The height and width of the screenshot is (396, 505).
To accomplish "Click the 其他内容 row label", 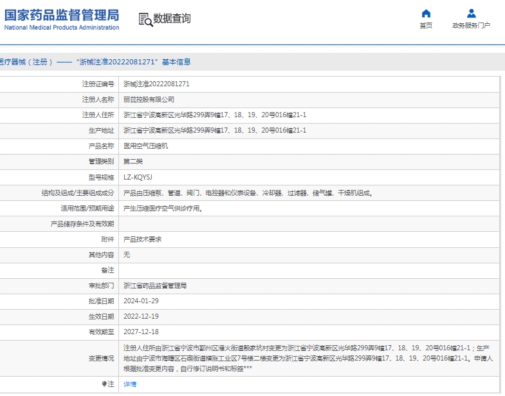I will (101, 255).
